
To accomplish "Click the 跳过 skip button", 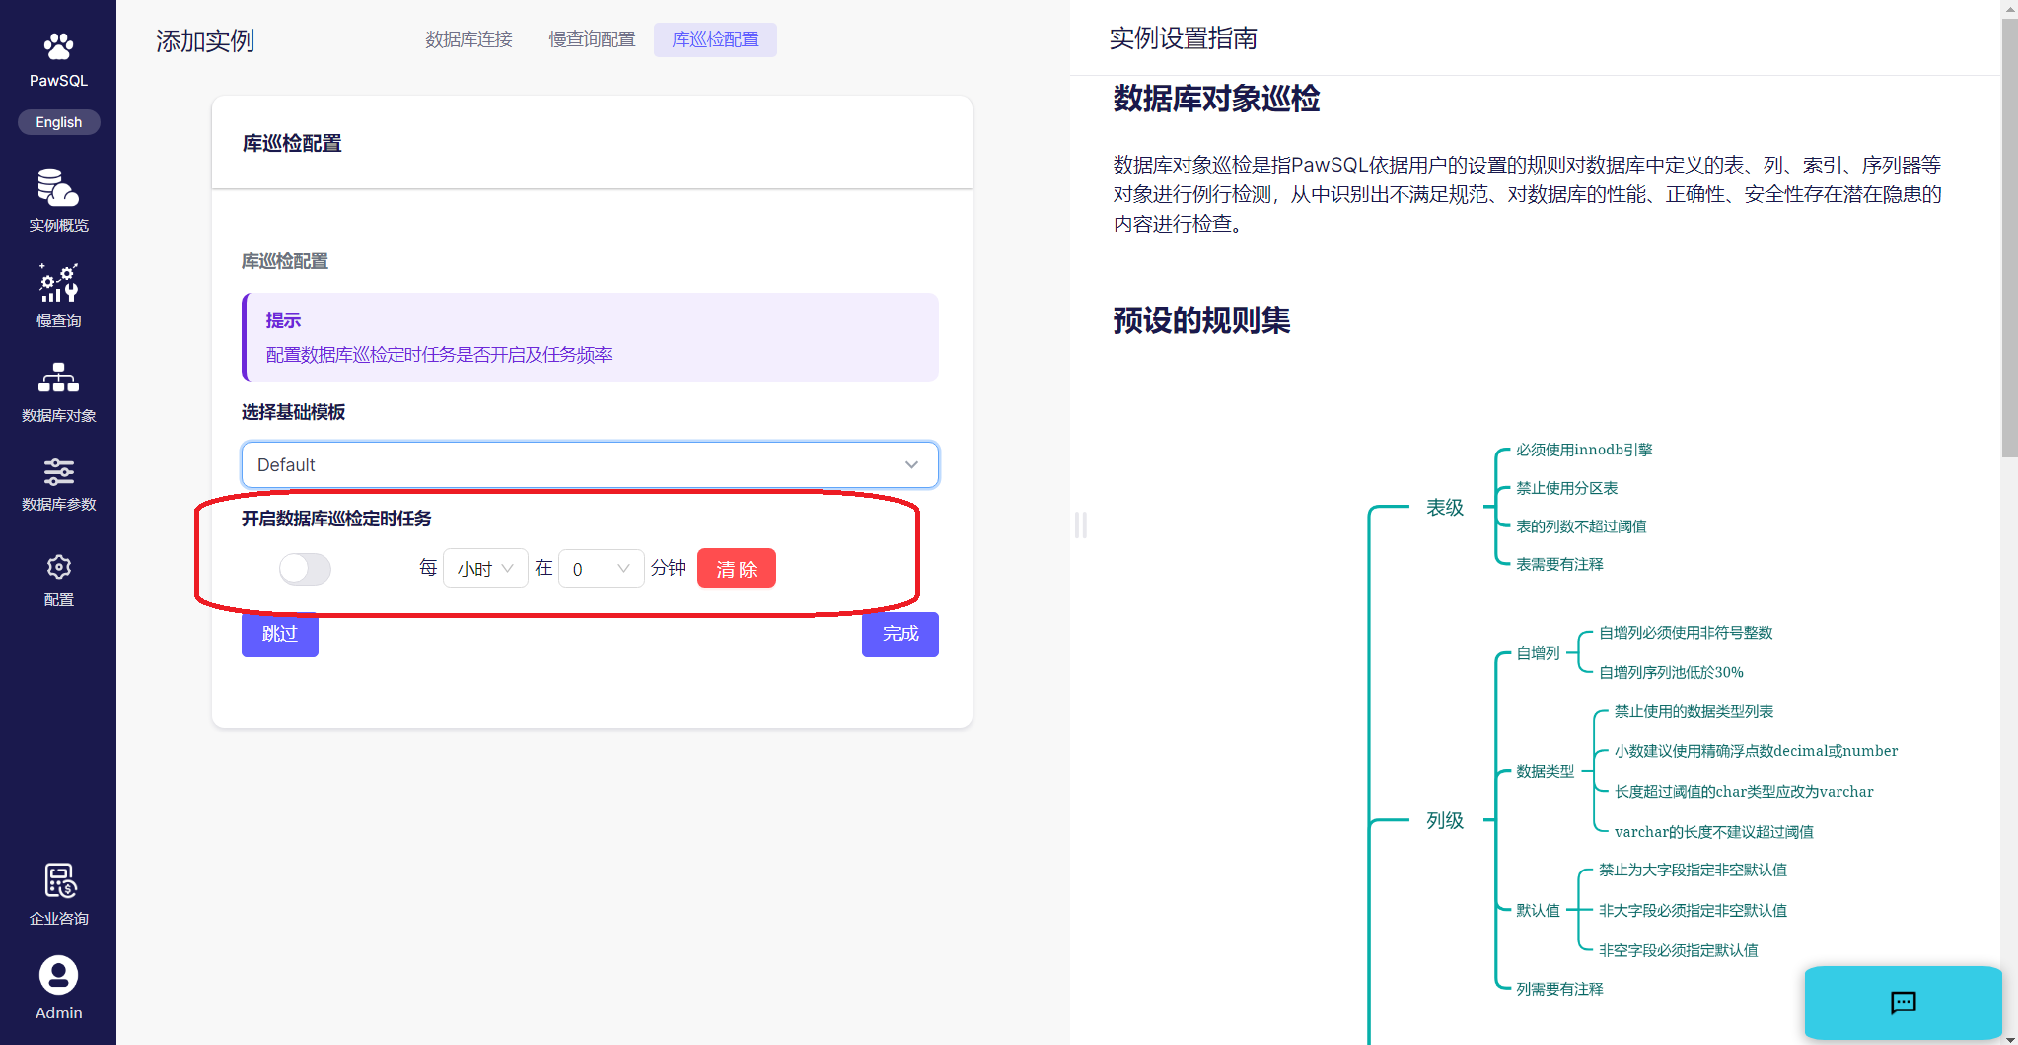I will 279,634.
